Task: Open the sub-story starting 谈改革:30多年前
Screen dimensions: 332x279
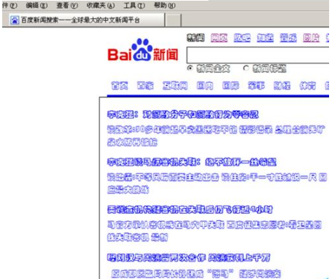Action: coord(171,130)
